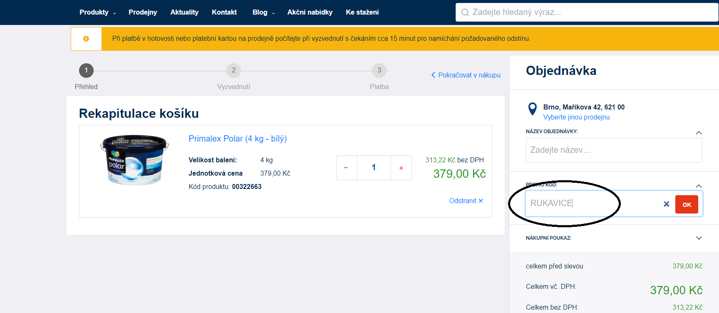This screenshot has height=313, width=719.
Task: Click the map pin location icon
Action: tap(532, 109)
